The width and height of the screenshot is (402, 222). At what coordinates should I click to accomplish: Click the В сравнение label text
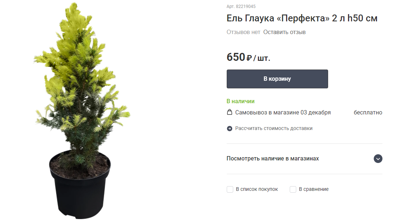pos(314,189)
